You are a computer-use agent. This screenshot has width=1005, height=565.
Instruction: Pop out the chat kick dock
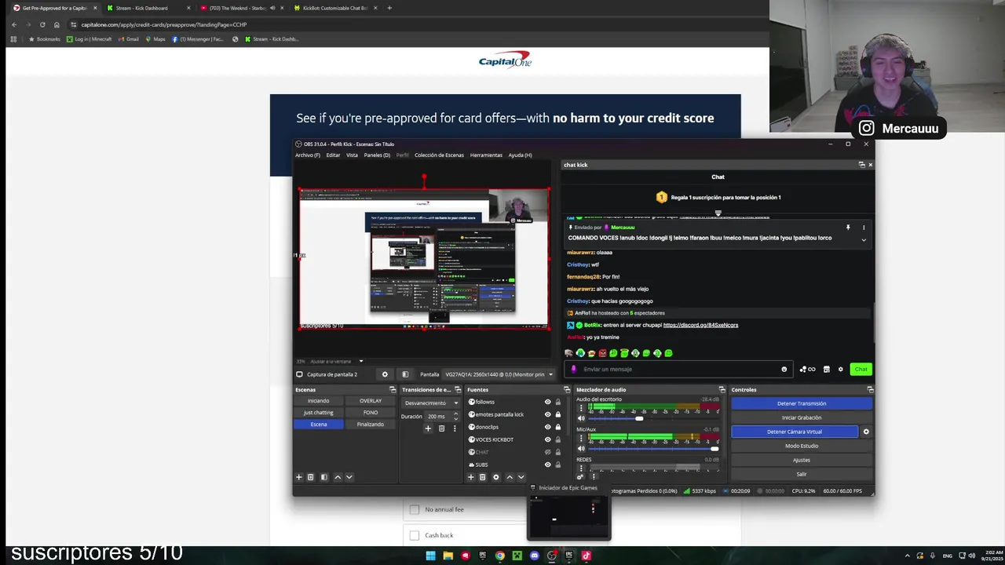861,165
